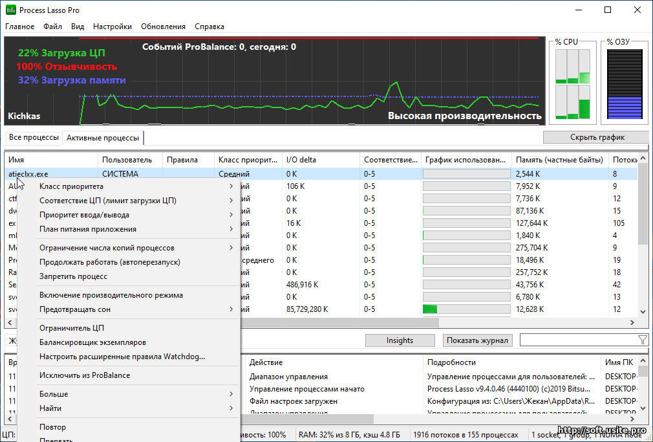
Task: Click the Insights button
Action: tap(400, 340)
